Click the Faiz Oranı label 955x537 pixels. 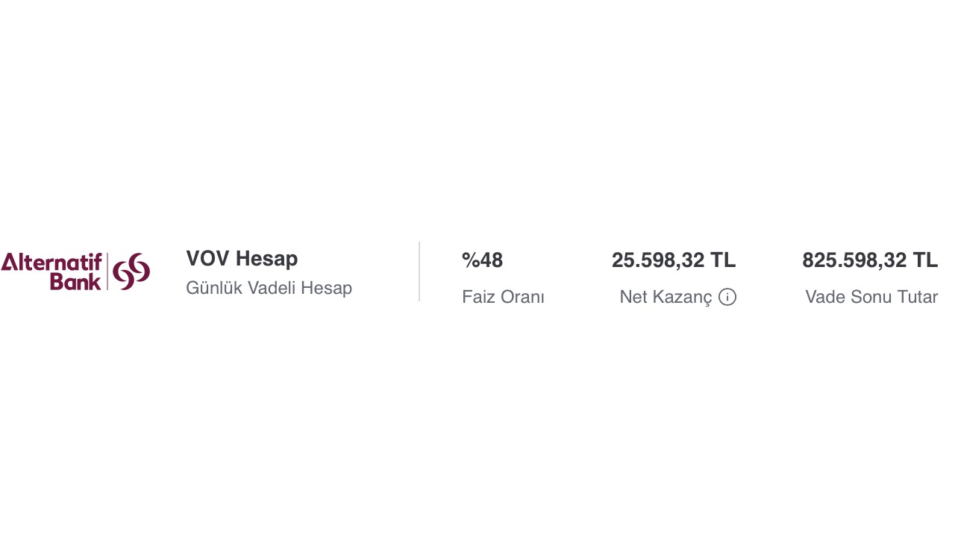503,297
